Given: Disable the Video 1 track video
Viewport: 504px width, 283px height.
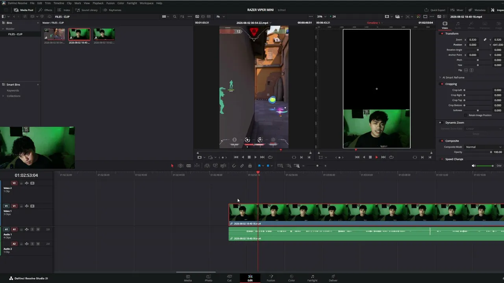Looking at the screenshot, I should (32, 206).
